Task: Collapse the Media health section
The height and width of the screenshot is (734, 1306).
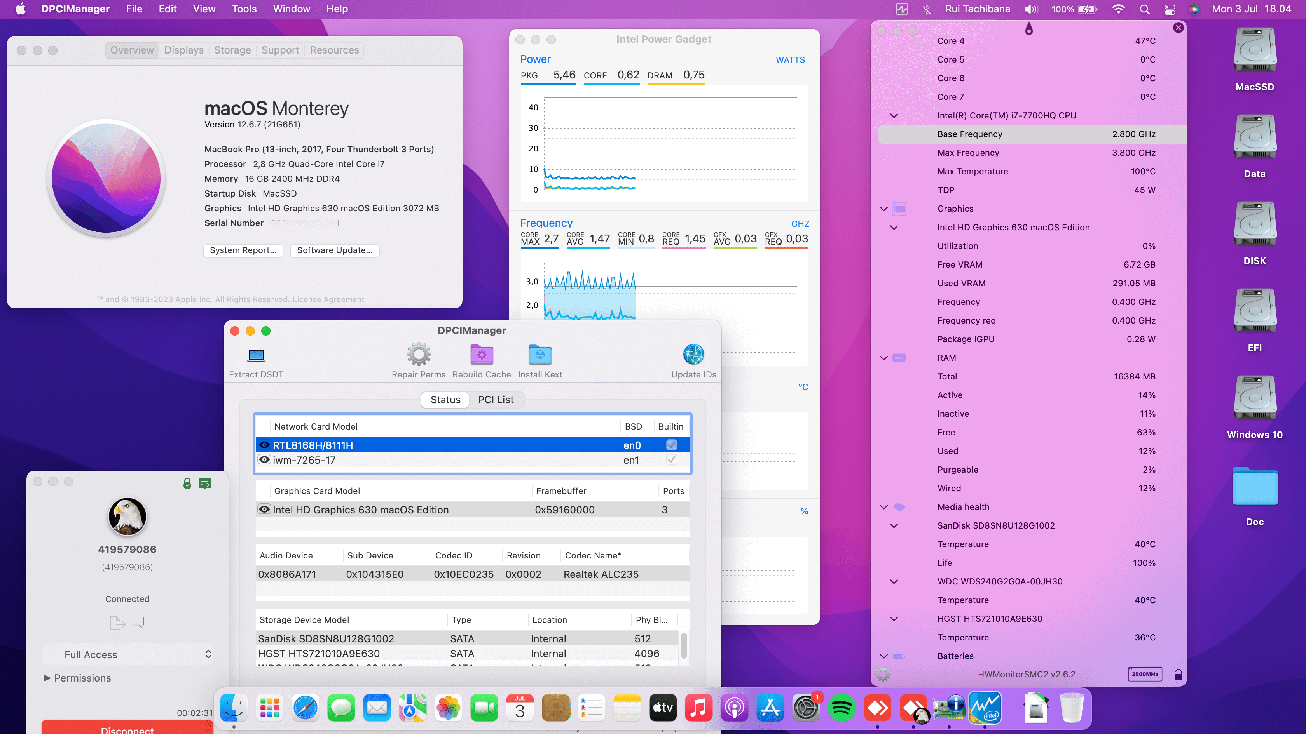Action: tap(883, 507)
